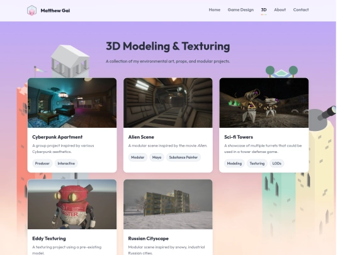Click the Sci-fi Towers card title
Viewport: 340px width, 255px height.
click(239, 137)
